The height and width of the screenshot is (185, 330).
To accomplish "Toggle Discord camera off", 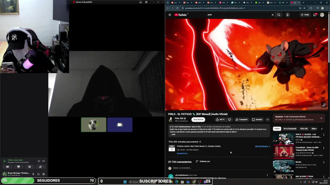I will pyautogui.click(x=7, y=167).
